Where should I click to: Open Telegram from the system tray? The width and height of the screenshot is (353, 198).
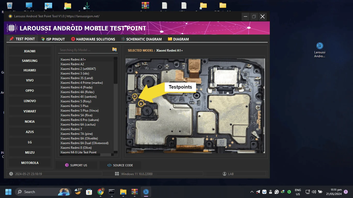258,192
